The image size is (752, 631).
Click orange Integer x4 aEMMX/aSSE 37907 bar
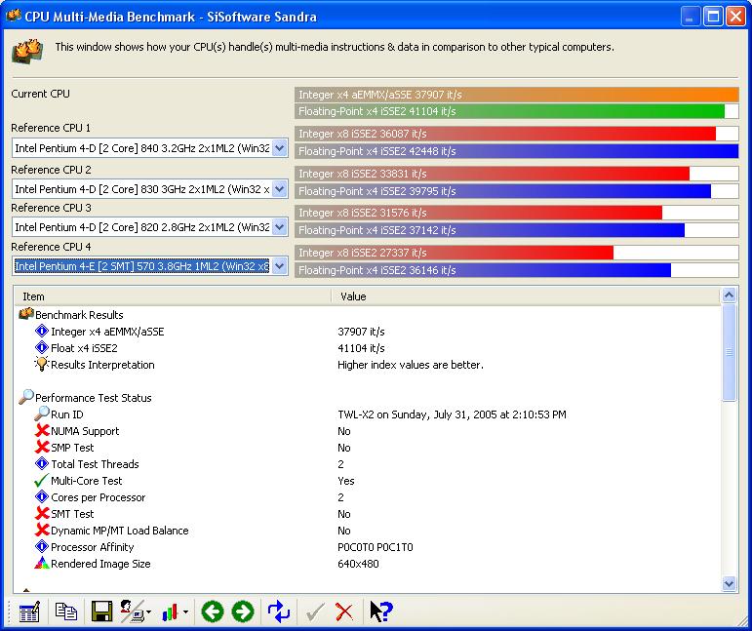tap(517, 95)
